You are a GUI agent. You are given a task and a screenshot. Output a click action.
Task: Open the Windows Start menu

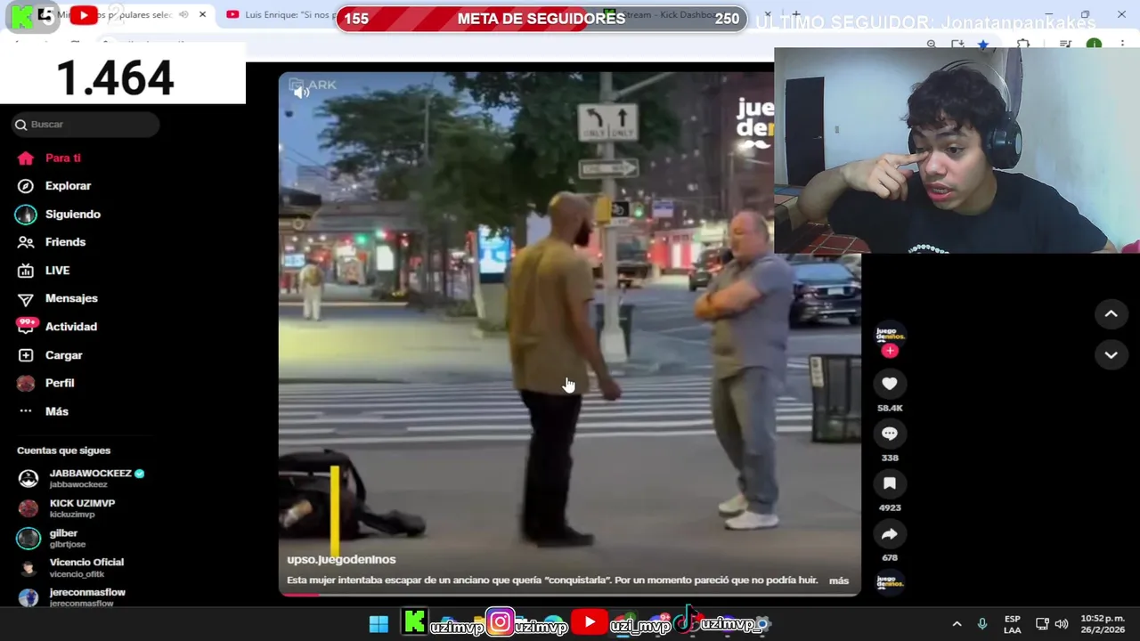(x=379, y=624)
